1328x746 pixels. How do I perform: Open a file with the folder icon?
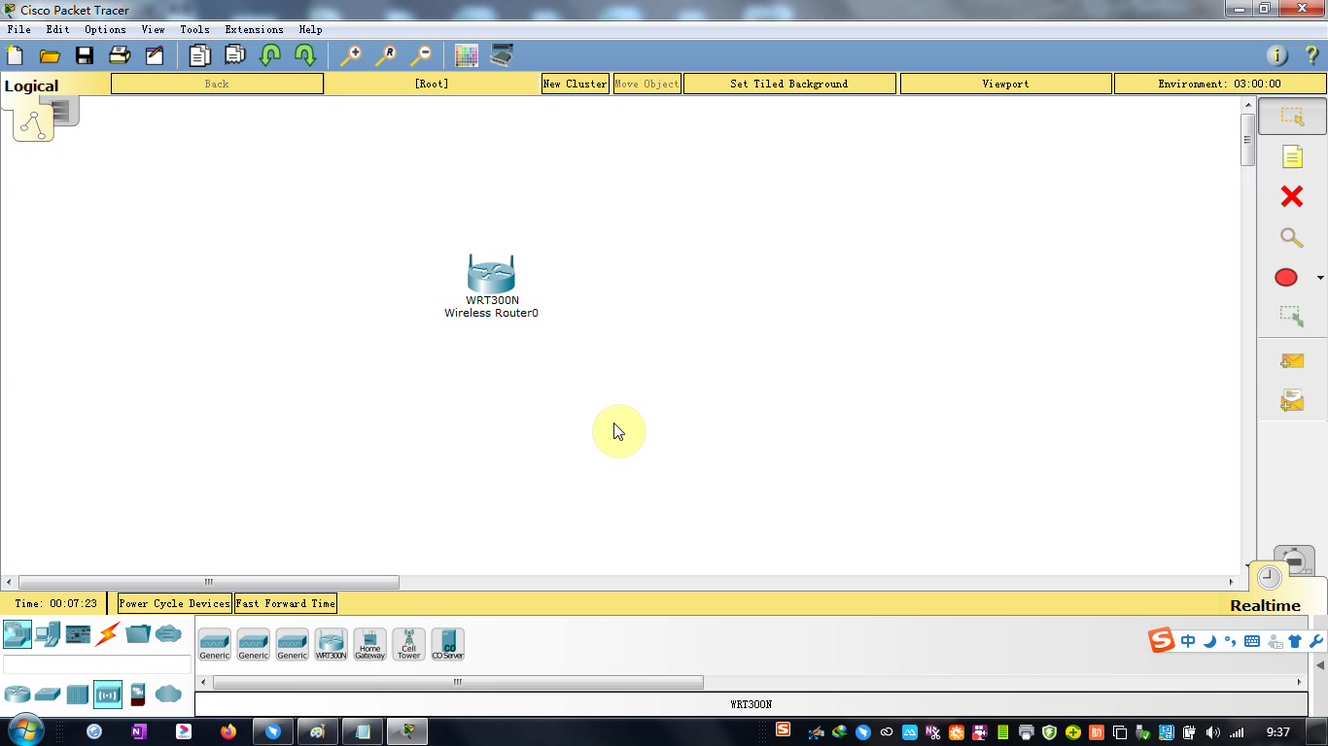pos(50,55)
